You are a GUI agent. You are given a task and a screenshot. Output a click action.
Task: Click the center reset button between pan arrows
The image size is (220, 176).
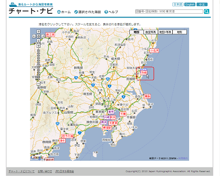[x=38, y=36]
